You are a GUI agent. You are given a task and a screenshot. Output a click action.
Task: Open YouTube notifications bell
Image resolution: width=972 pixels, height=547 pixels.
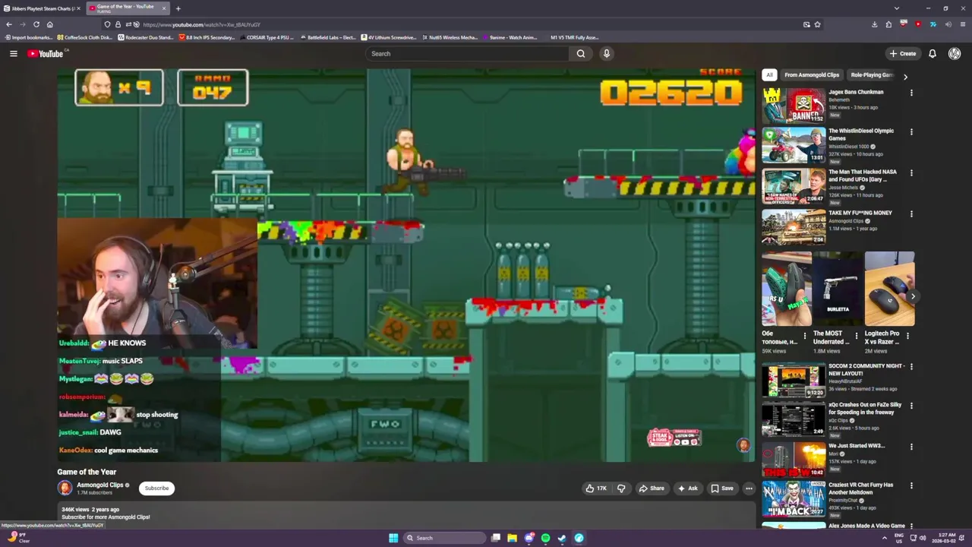tap(933, 53)
